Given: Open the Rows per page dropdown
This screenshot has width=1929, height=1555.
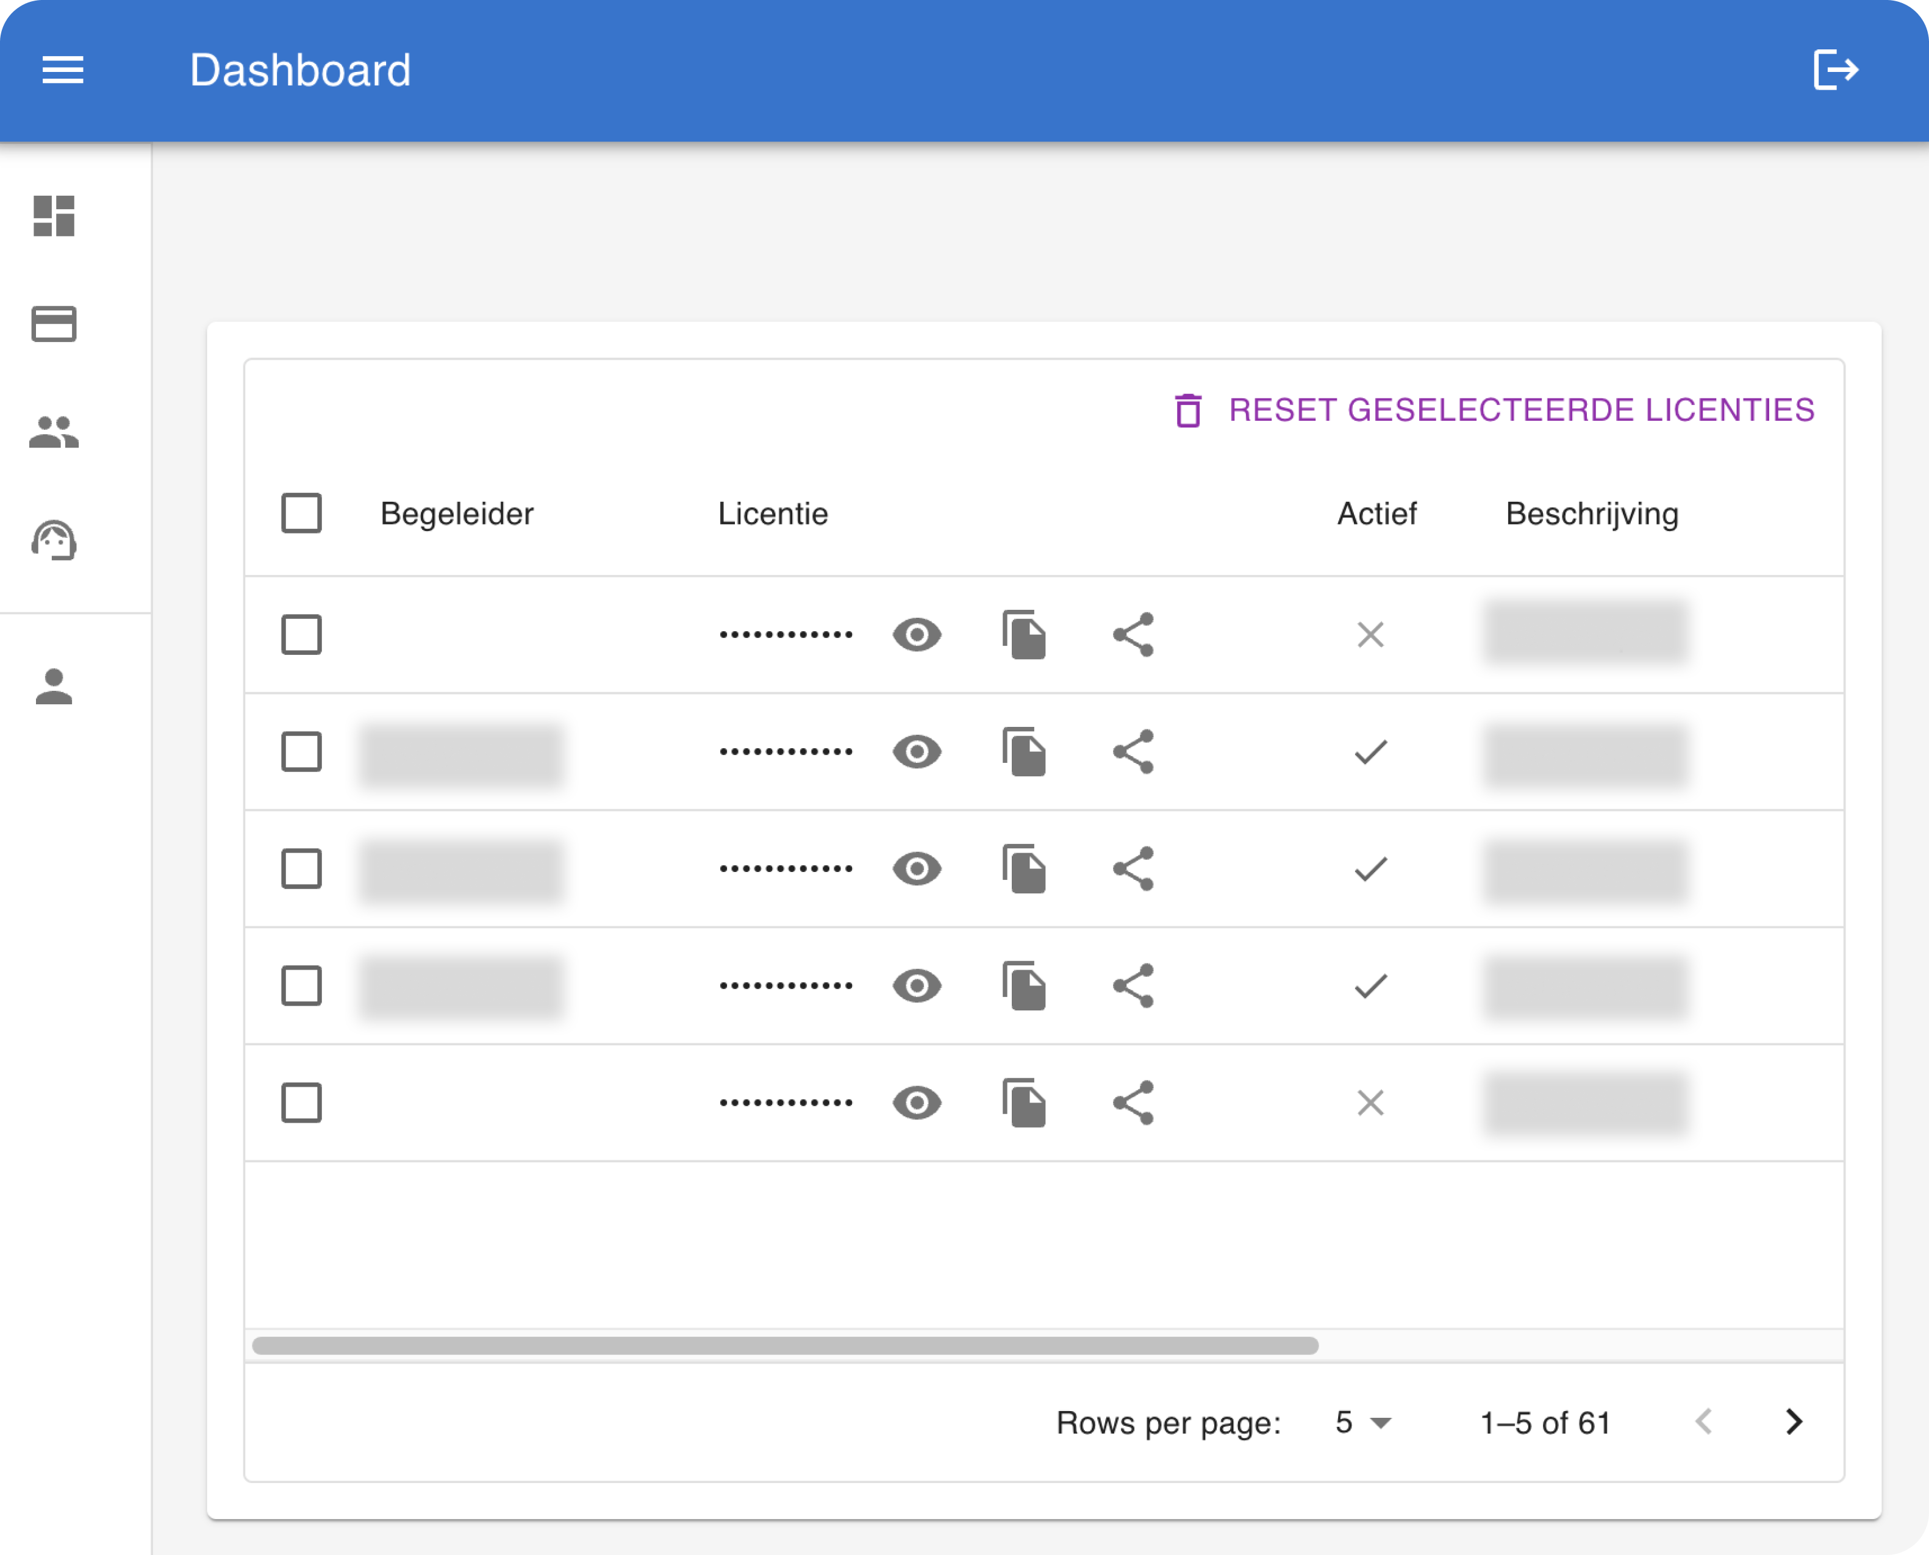Looking at the screenshot, I should point(1359,1423).
